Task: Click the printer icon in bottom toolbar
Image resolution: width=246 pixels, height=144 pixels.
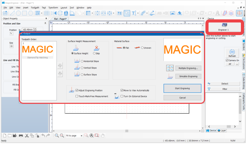Action: coord(21,135)
